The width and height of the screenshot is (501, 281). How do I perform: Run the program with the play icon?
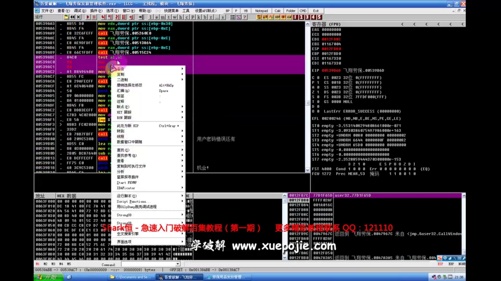[x=88, y=17]
